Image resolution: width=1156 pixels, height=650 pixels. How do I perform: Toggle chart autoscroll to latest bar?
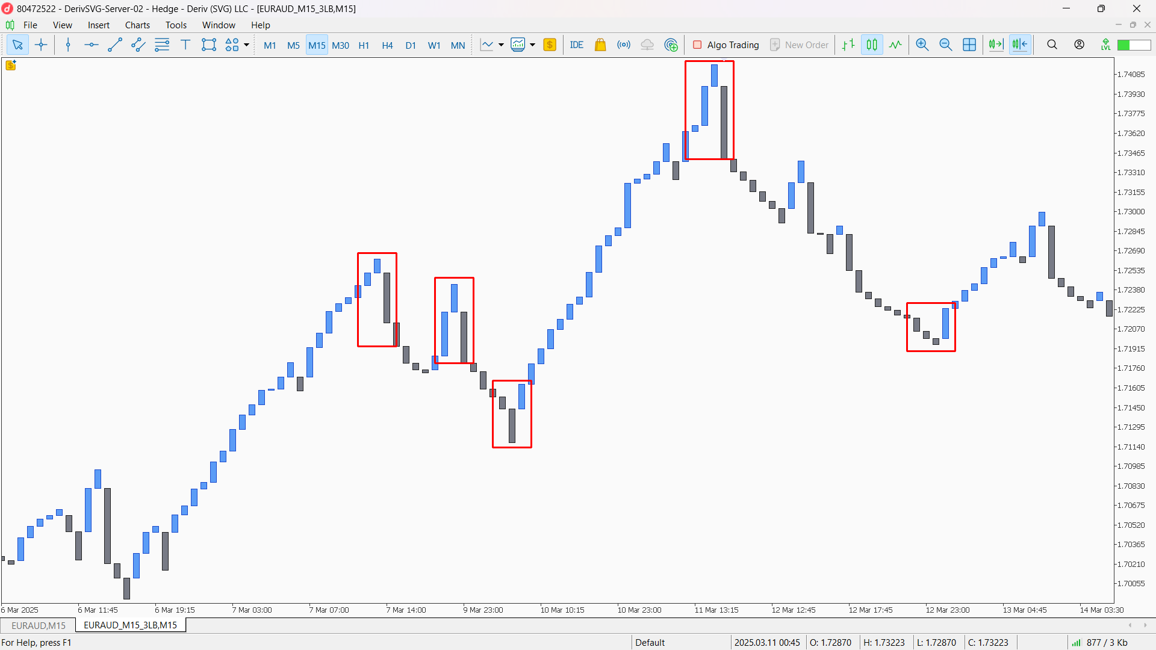[1020, 45]
